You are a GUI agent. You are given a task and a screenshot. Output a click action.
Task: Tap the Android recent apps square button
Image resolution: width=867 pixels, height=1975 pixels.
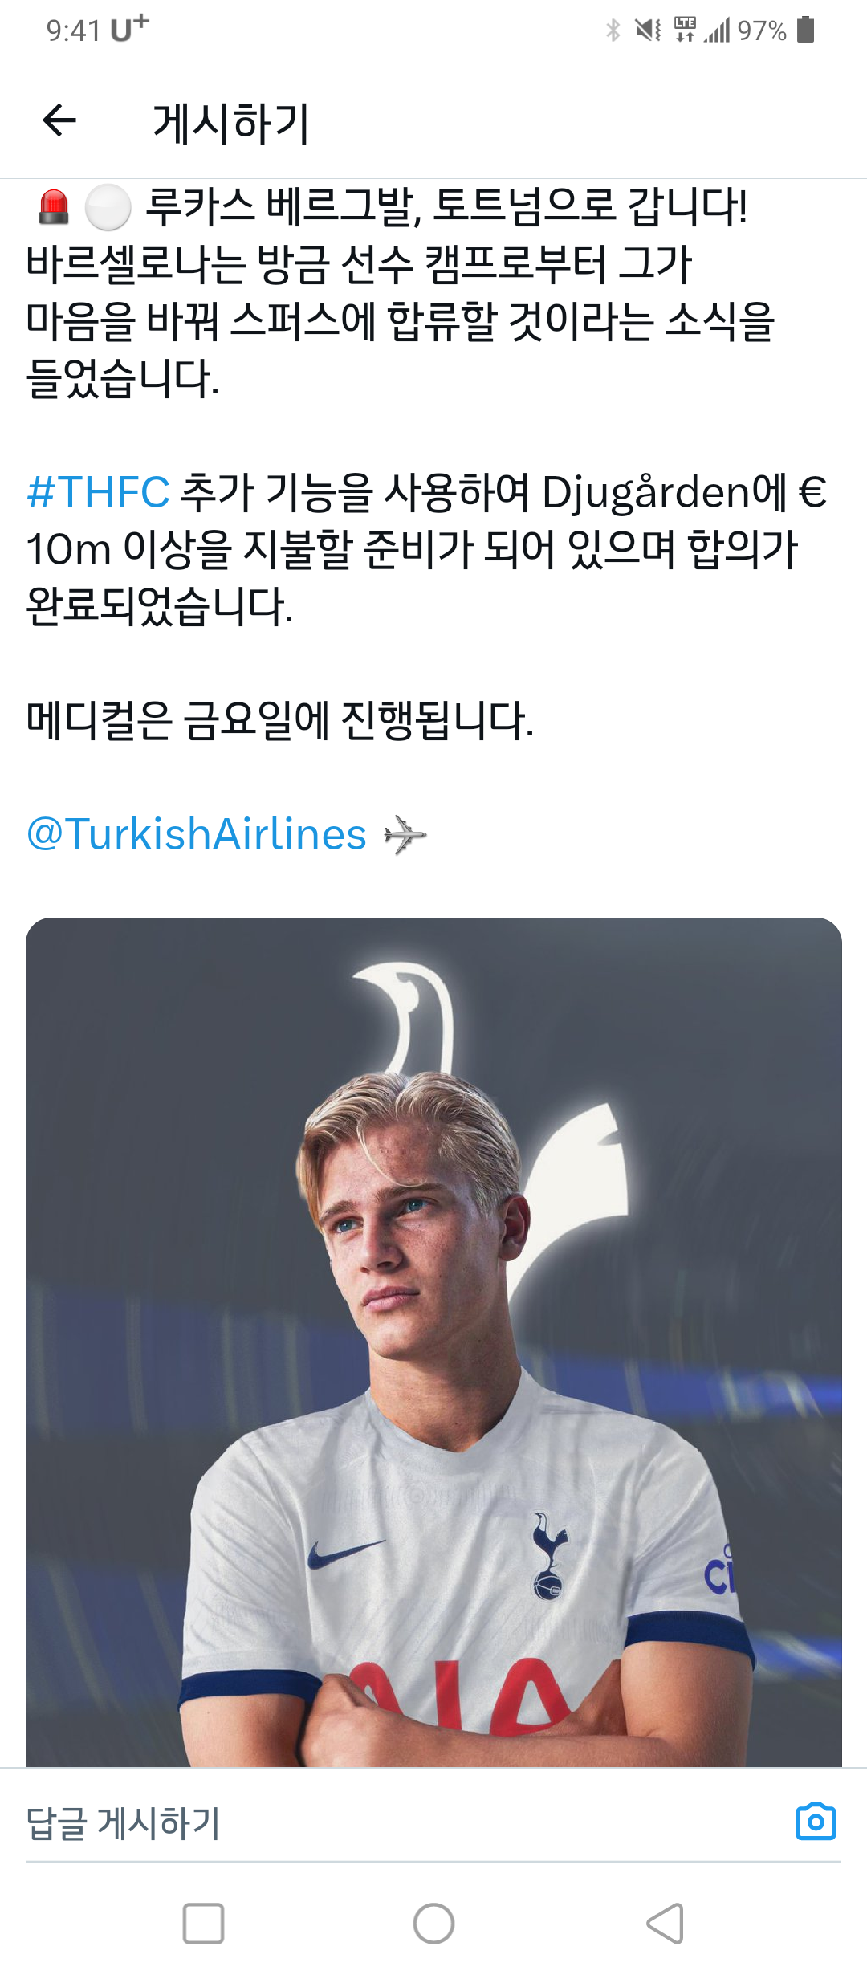point(203,1924)
